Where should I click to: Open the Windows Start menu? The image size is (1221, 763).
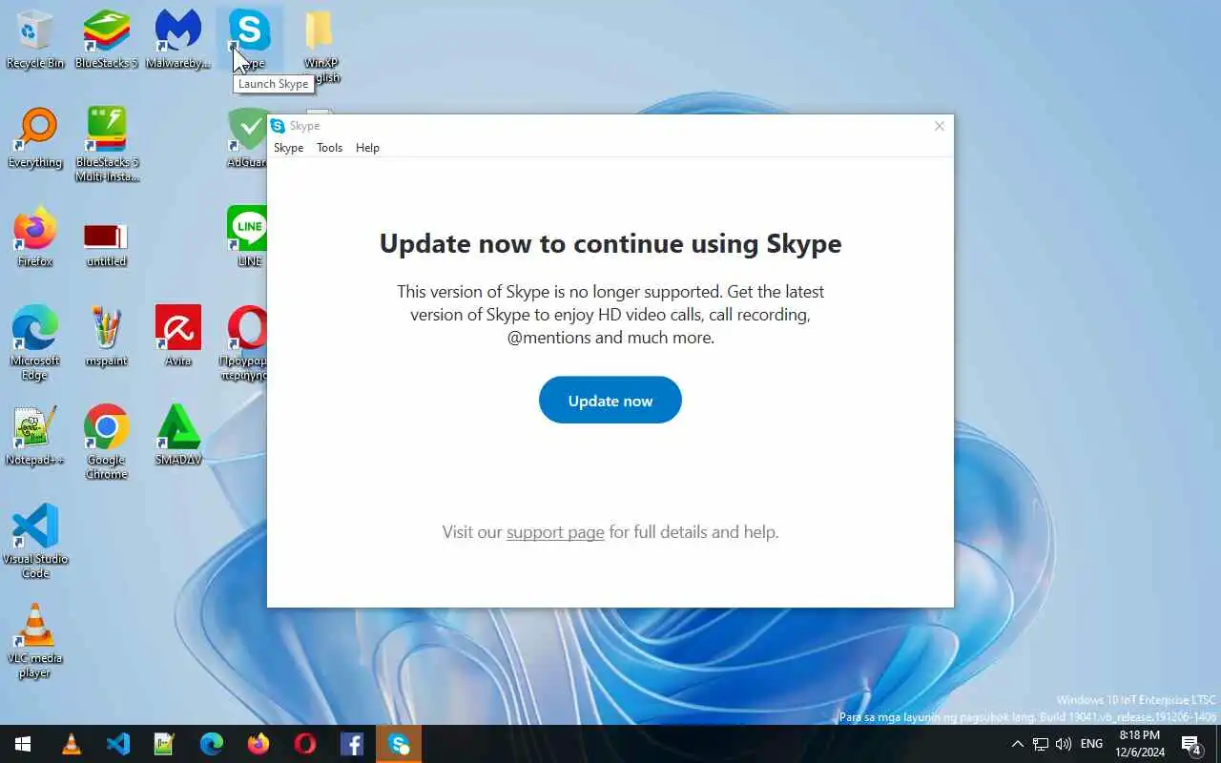[x=23, y=744]
